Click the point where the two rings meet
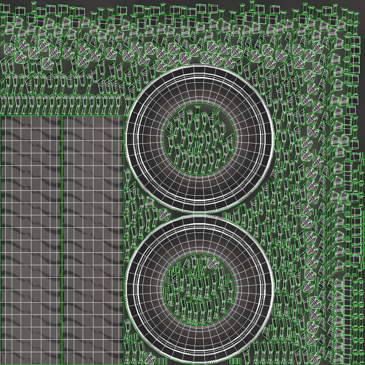Image resolution: width=365 pixels, height=365 pixels. pos(200,214)
